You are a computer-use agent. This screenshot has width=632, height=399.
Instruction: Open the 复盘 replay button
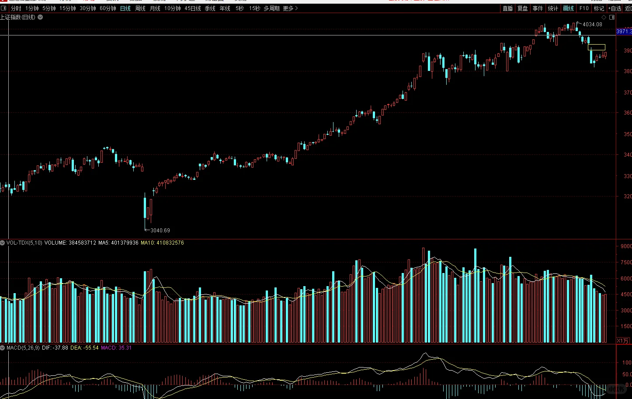point(523,8)
